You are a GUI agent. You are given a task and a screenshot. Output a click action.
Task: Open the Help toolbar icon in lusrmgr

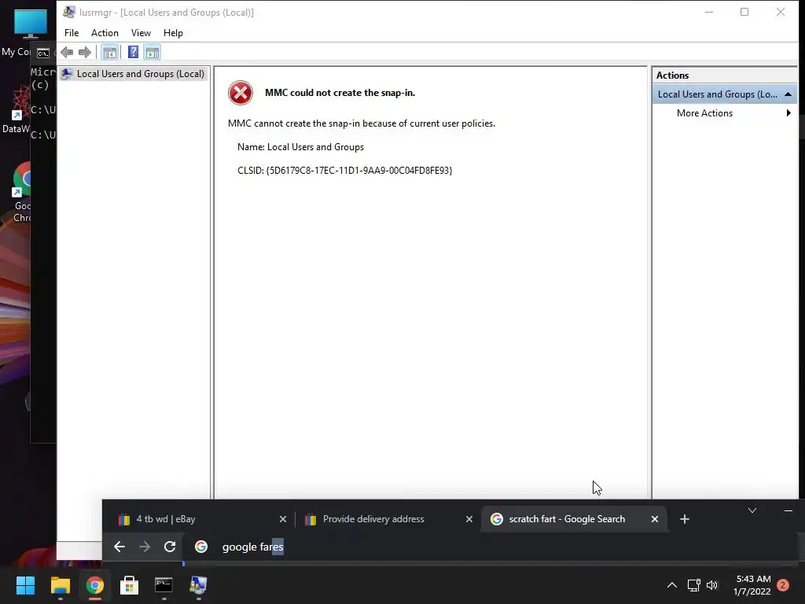pos(133,52)
